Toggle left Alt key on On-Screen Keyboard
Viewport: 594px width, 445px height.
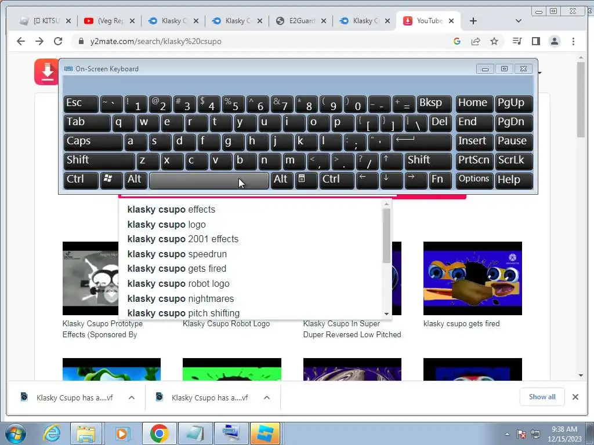tap(135, 180)
